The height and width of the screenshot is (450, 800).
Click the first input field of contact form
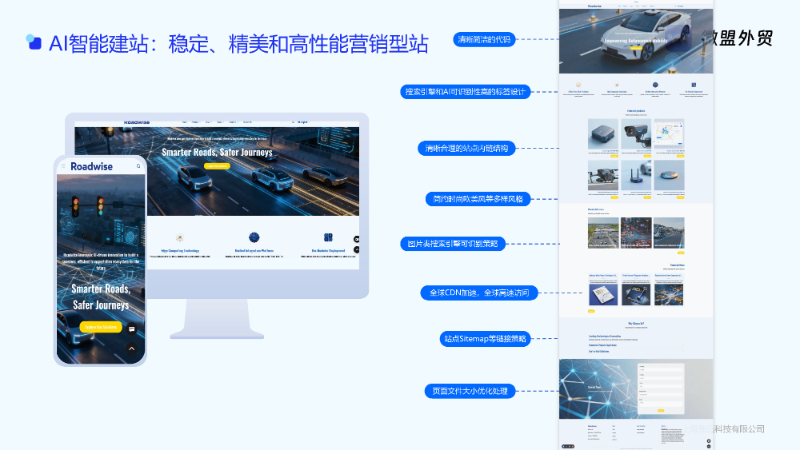point(661,370)
